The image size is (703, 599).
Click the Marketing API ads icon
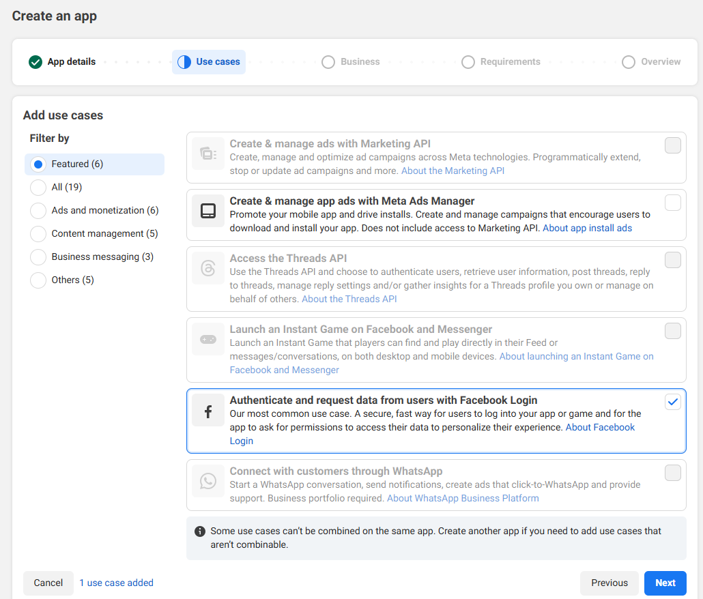(208, 154)
